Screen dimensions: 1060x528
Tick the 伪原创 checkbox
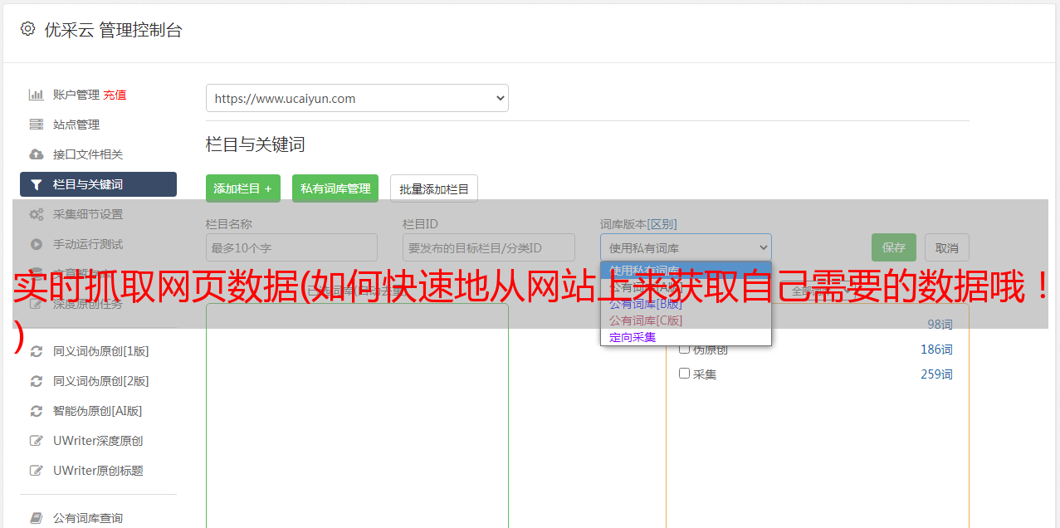click(685, 349)
